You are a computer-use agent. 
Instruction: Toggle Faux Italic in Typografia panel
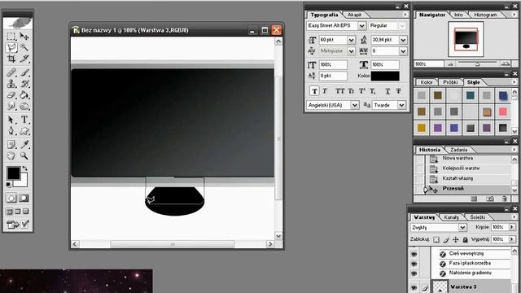325,91
